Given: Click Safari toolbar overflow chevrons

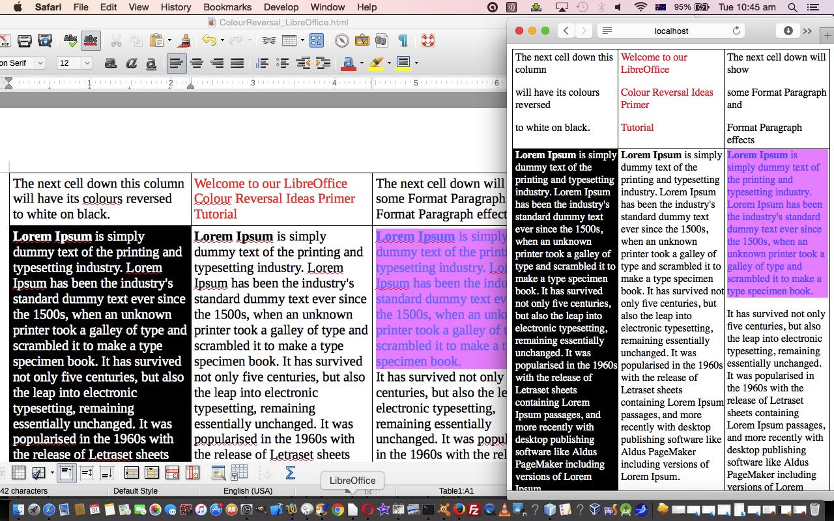Looking at the screenshot, I should pos(808,31).
